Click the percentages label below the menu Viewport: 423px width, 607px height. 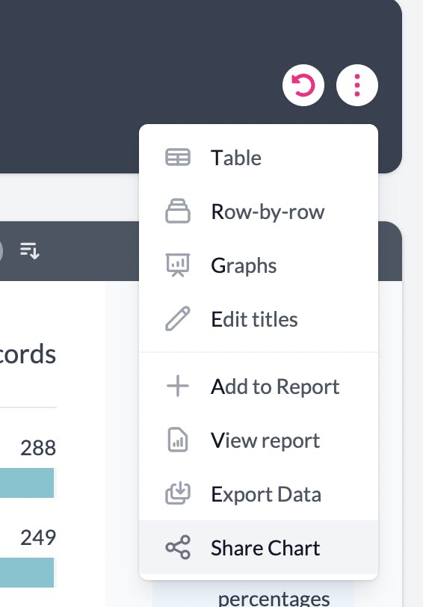click(x=274, y=598)
